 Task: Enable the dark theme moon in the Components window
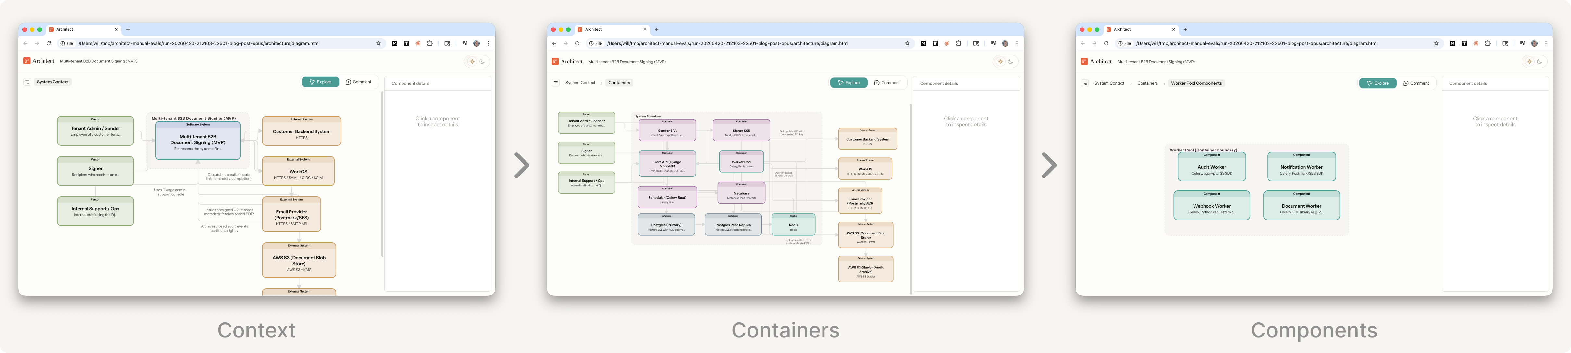point(1540,62)
